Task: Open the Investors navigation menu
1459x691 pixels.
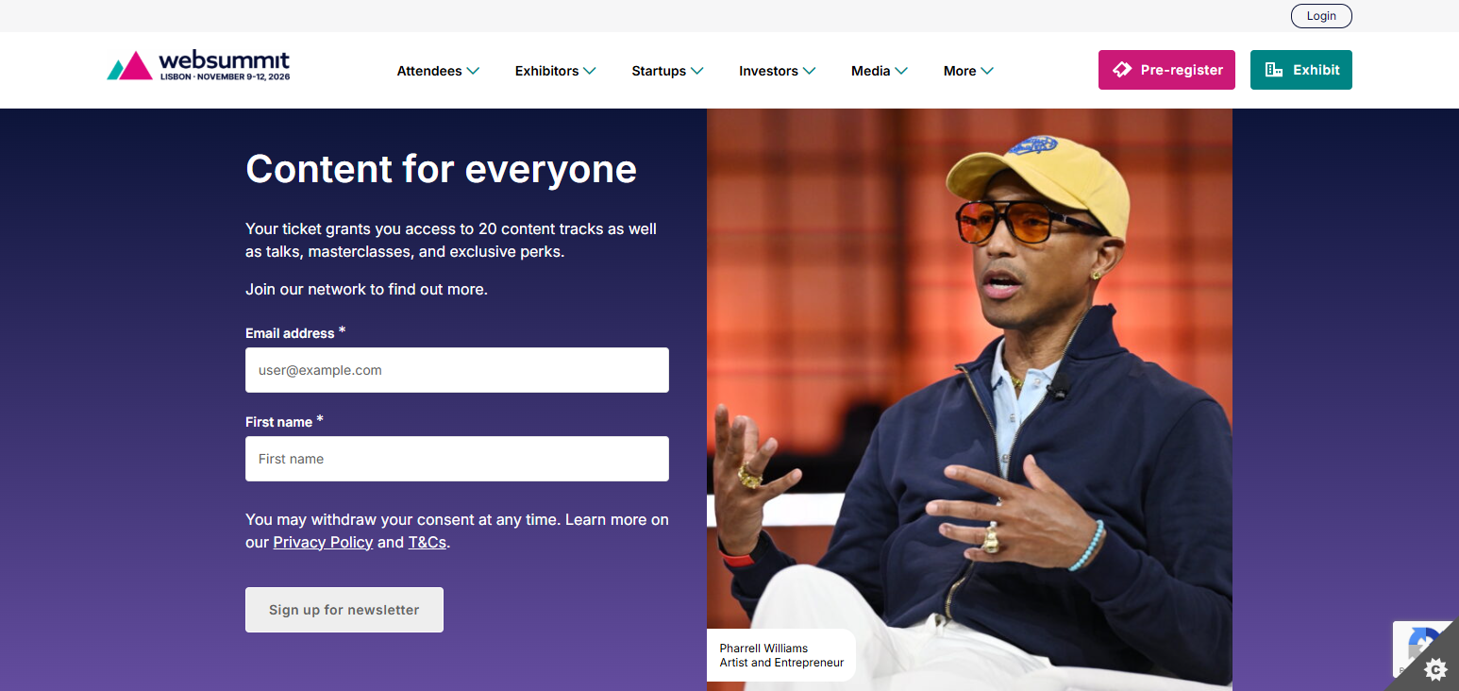Action: 768,71
